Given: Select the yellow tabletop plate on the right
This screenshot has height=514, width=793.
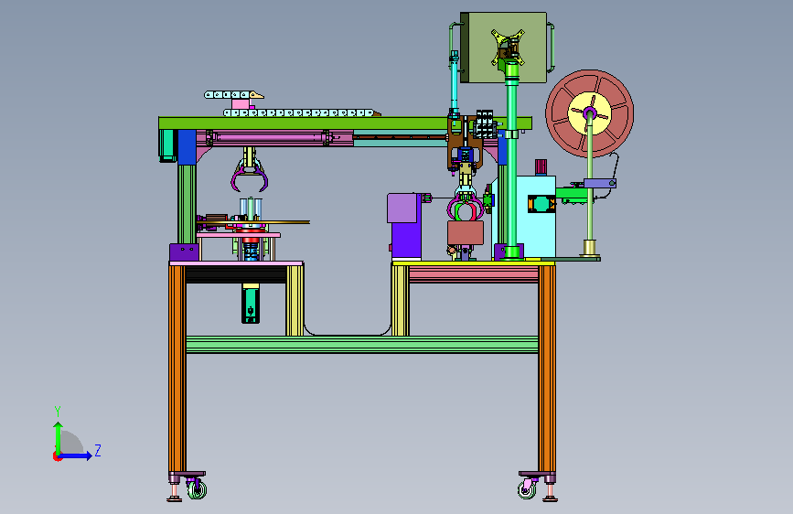Looking at the screenshot, I should pos(474,263).
